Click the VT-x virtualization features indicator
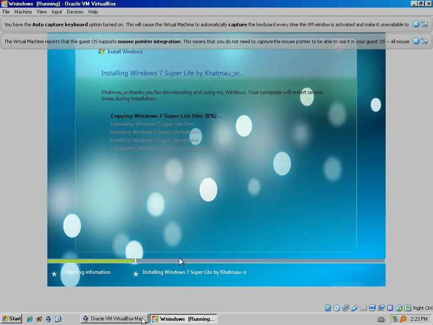The width and height of the screenshot is (433, 325). pos(390,308)
